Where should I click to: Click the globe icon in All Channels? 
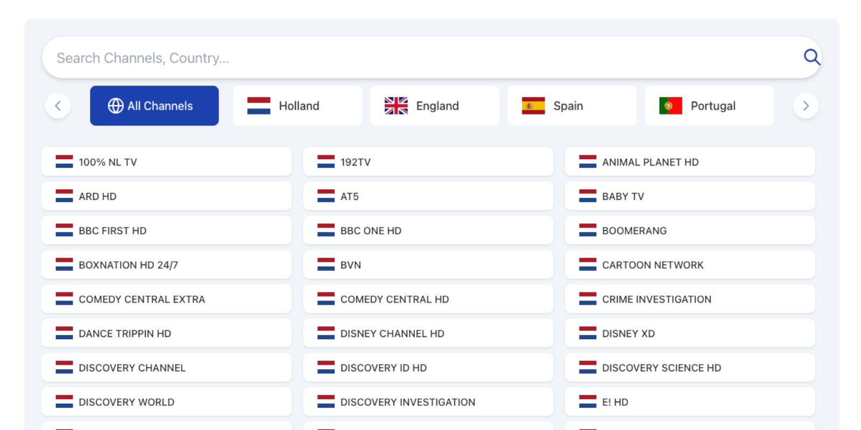(x=115, y=106)
